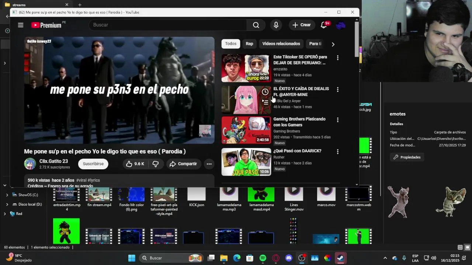The width and height of the screenshot is (472, 265).
Task: Click the YouTube Buscar search field
Action: 168,25
